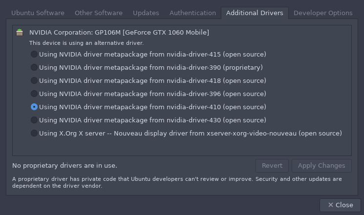The width and height of the screenshot is (364, 215).
Task: Select the nvidia-driver-430 driver option
Action: pyautogui.click(x=34, y=120)
